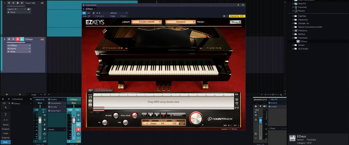Disarm the red record button on EZkeys track
The image size is (349, 145).
click(18, 39)
